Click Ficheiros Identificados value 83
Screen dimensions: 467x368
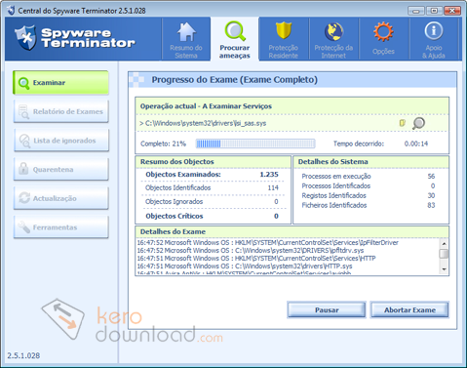[x=431, y=205]
